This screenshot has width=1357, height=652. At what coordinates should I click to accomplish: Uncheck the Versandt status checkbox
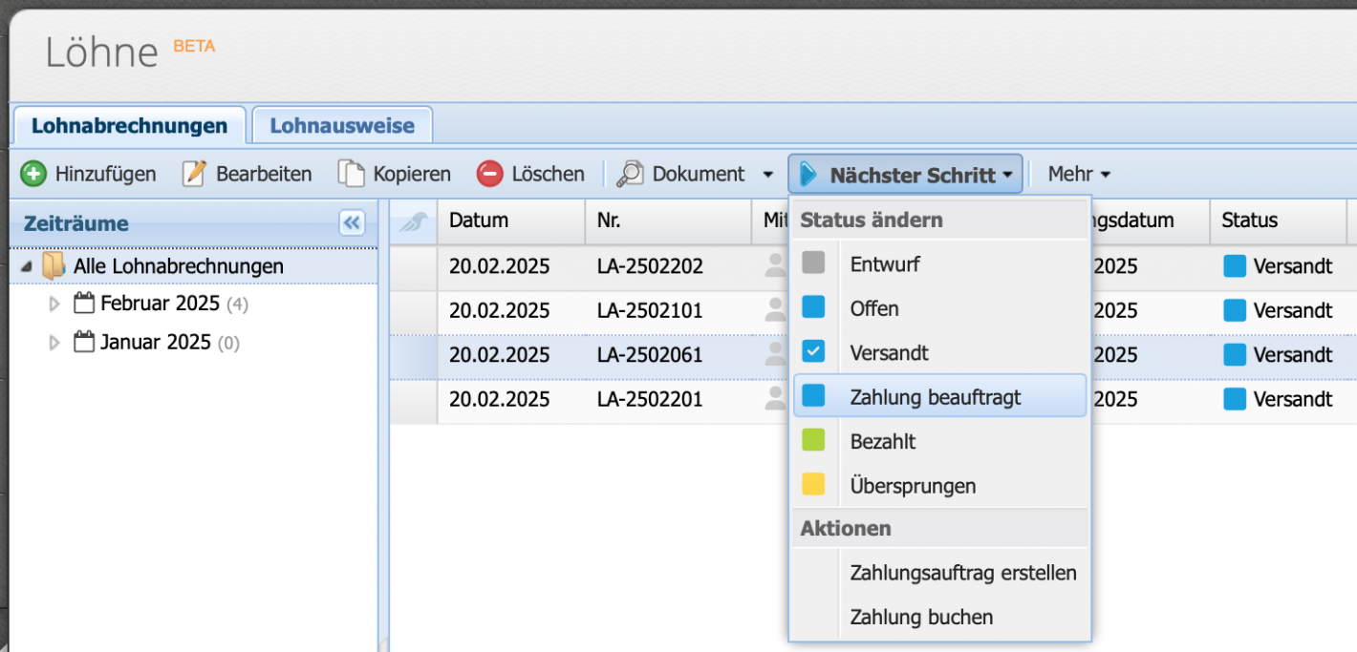click(812, 352)
